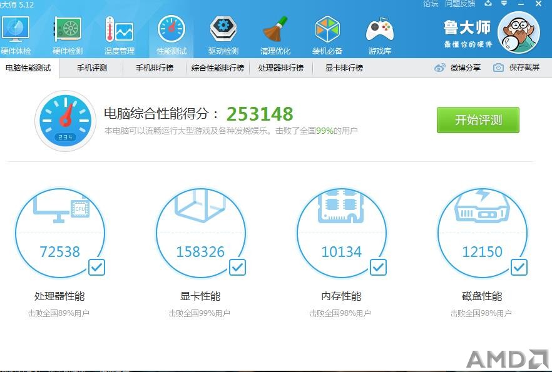Share the result via 微博分享
Viewport: 552px width, 372px height.
point(457,68)
